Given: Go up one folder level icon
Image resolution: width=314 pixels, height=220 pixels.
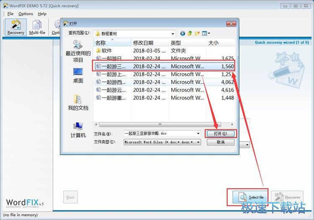Looking at the screenshot, I should point(190,34).
